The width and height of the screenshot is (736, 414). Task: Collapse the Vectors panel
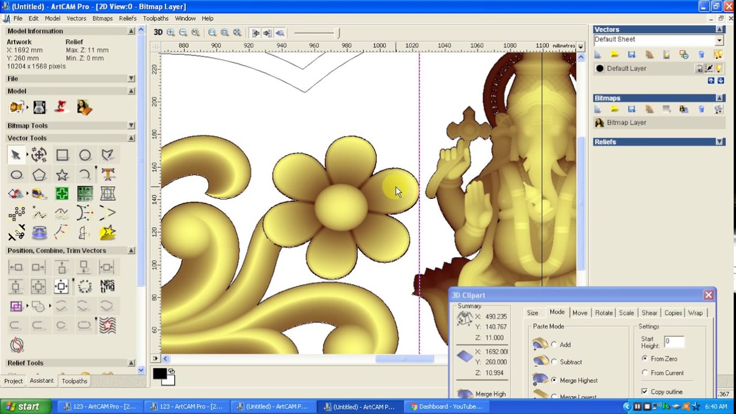719,29
